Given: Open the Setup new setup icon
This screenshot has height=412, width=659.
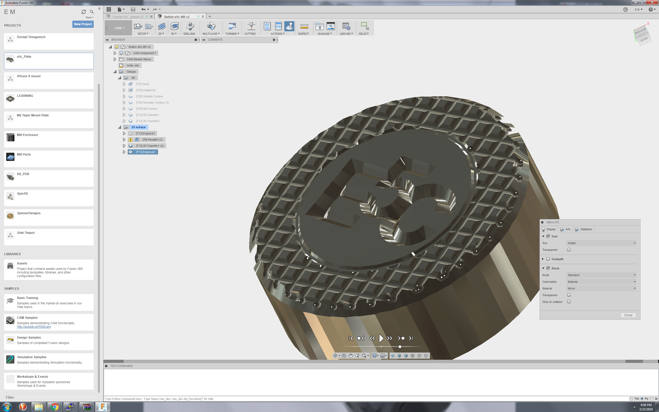Looking at the screenshot, I should pos(138,27).
